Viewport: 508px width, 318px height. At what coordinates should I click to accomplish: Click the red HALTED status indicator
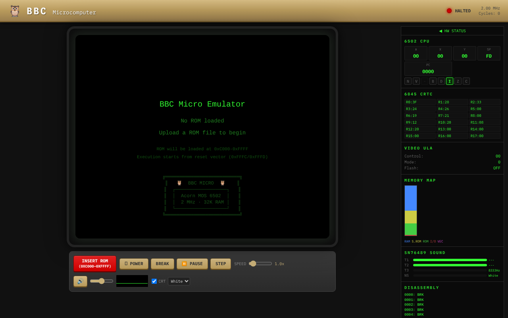click(449, 11)
